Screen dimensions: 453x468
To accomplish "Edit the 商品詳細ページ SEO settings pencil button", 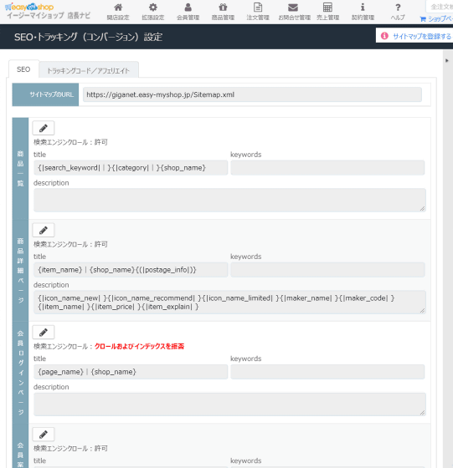I will pos(44,230).
